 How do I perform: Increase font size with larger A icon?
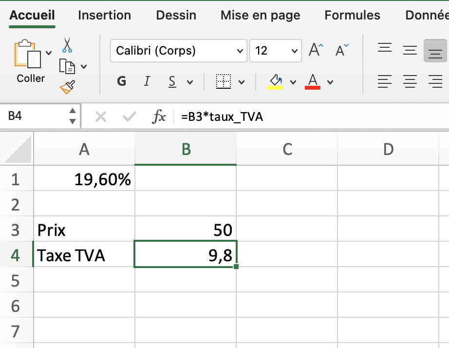click(316, 50)
